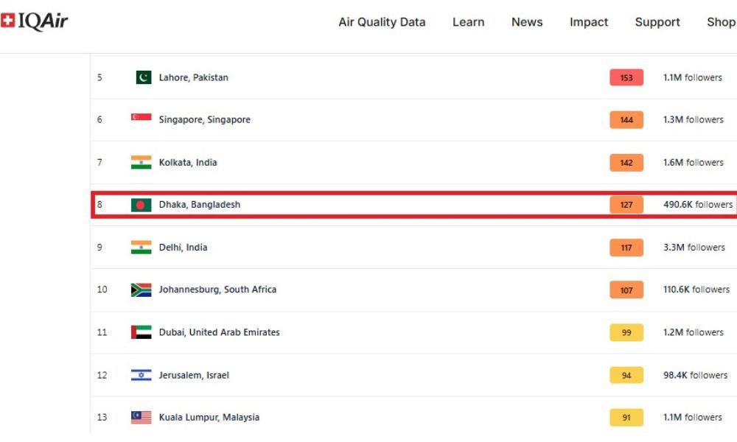Click the orange 144 AQI badge
This screenshot has width=737, height=442.
[x=626, y=120]
